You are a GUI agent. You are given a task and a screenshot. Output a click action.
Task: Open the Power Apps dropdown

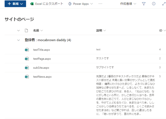coord(81,4)
